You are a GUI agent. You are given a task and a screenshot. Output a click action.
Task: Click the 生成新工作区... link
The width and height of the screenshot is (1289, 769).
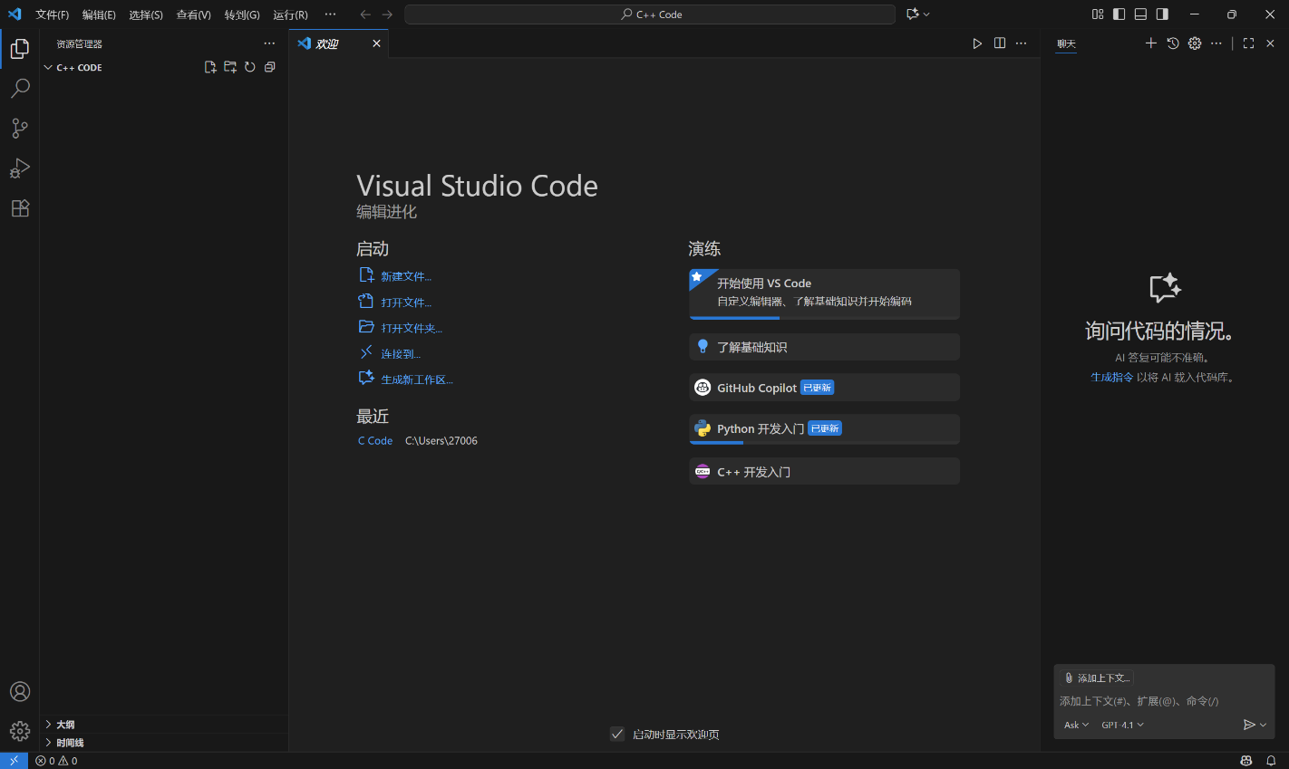(x=417, y=380)
